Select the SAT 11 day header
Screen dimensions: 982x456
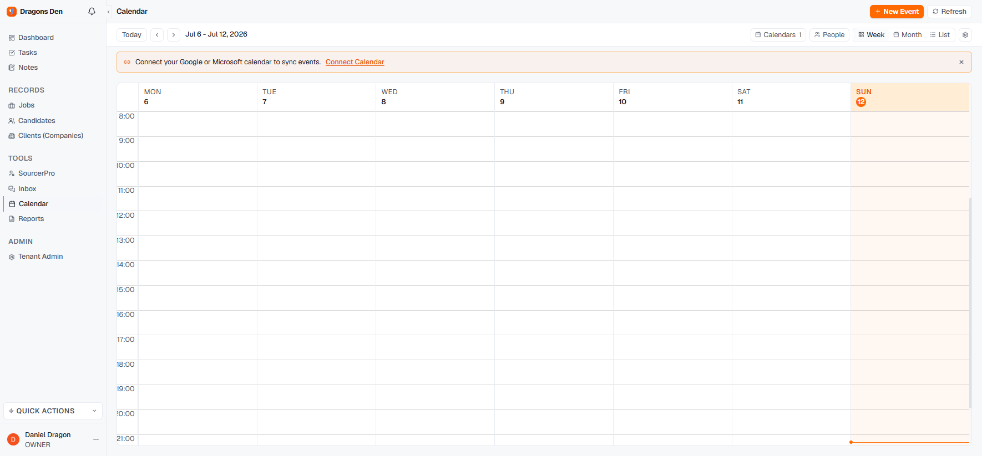791,97
